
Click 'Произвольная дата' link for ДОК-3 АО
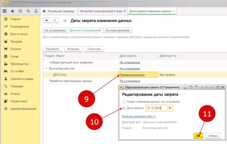132,75
